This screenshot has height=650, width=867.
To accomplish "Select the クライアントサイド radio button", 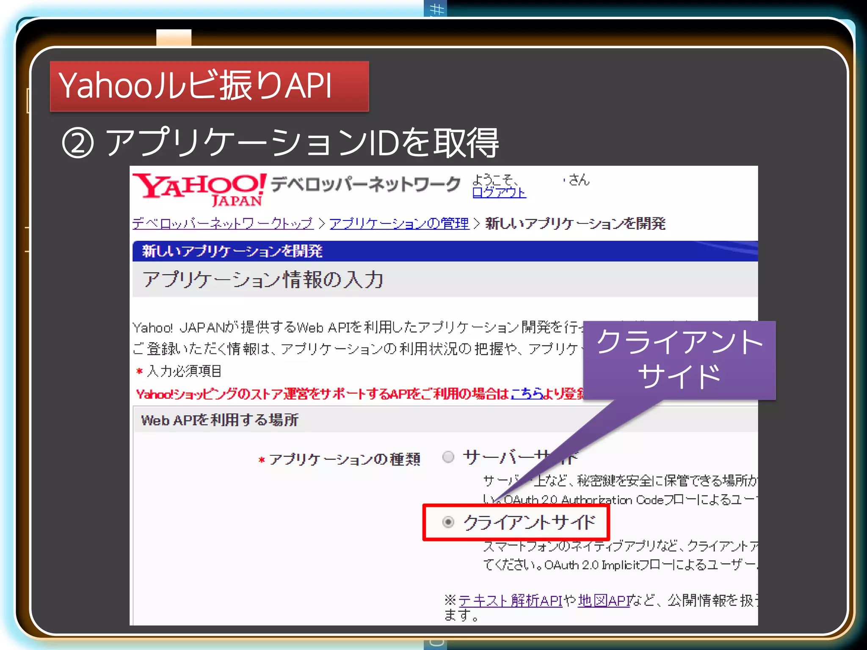I will coord(448,522).
